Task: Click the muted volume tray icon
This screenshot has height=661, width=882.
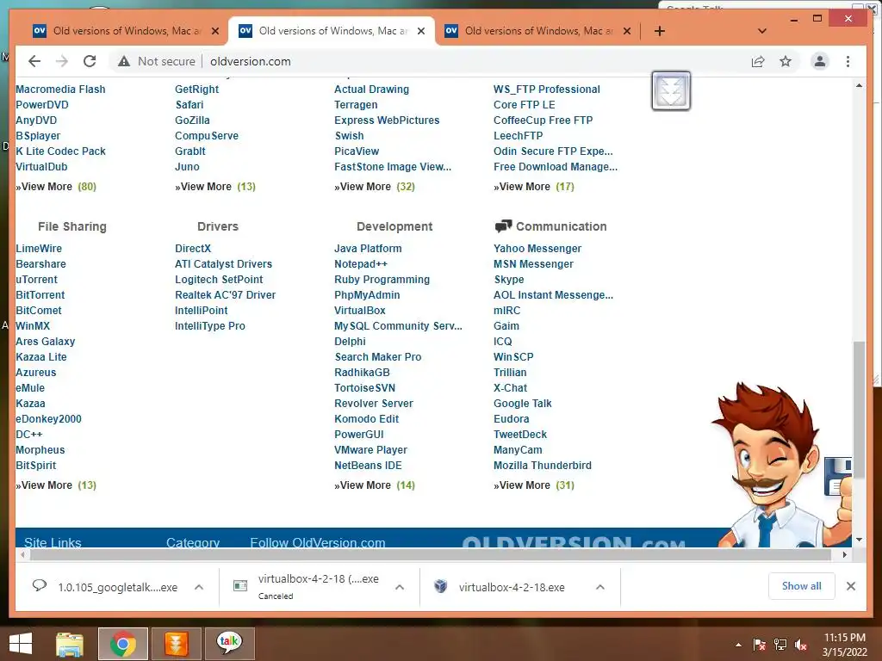Action: (x=801, y=645)
